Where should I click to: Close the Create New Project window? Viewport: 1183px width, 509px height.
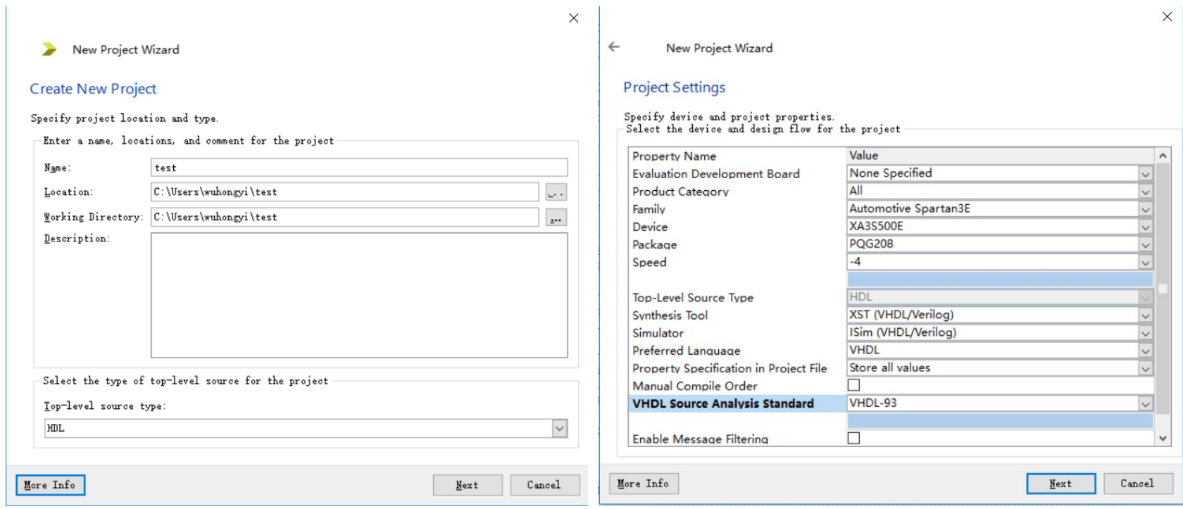tap(574, 18)
